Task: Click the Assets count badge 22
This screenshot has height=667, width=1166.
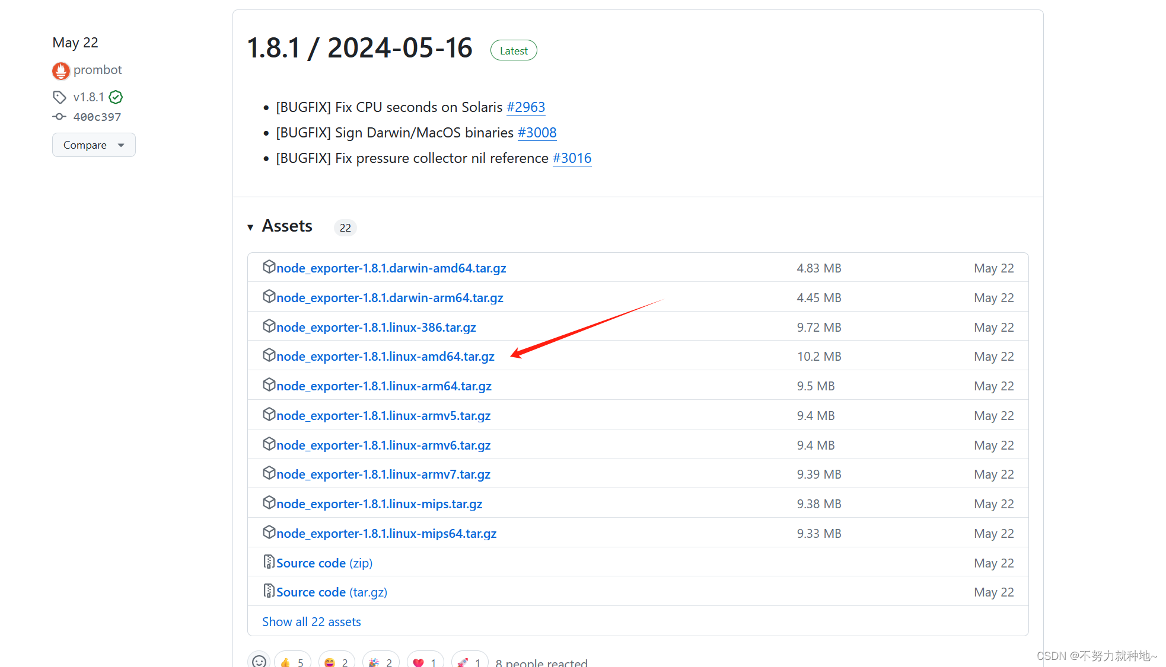Action: pyautogui.click(x=345, y=227)
